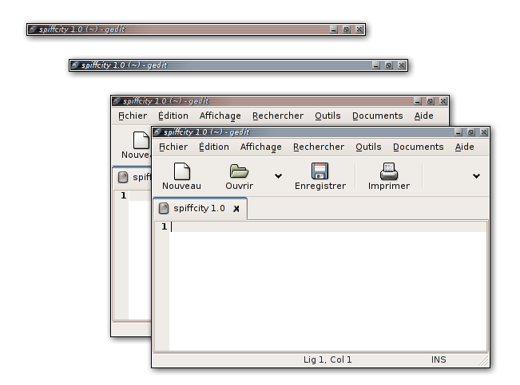Maximize the front gedit window
Image resolution: width=520 pixels, height=385 pixels.
tap(471, 132)
